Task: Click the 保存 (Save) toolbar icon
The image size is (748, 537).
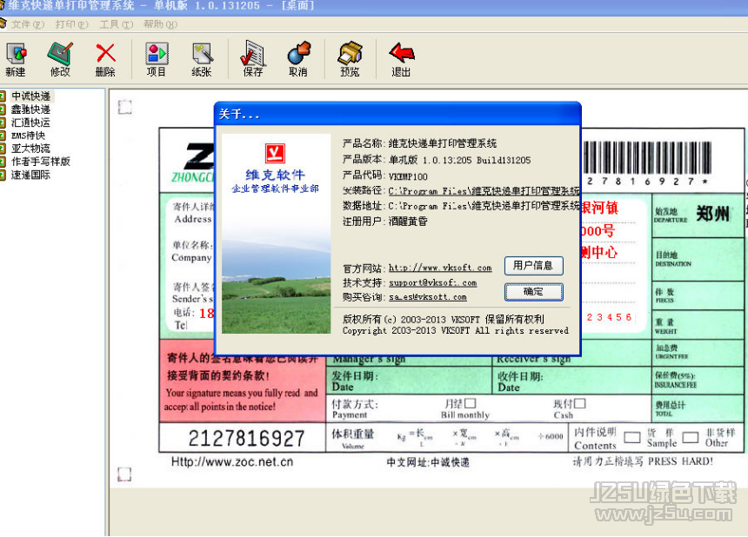Action: [253, 59]
